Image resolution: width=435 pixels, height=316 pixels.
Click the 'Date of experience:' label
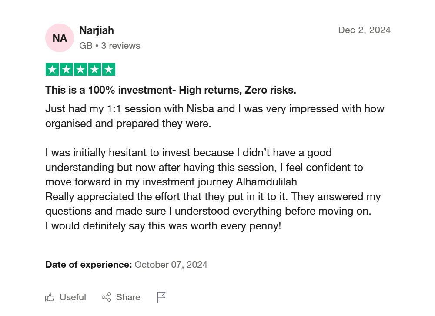point(88,265)
